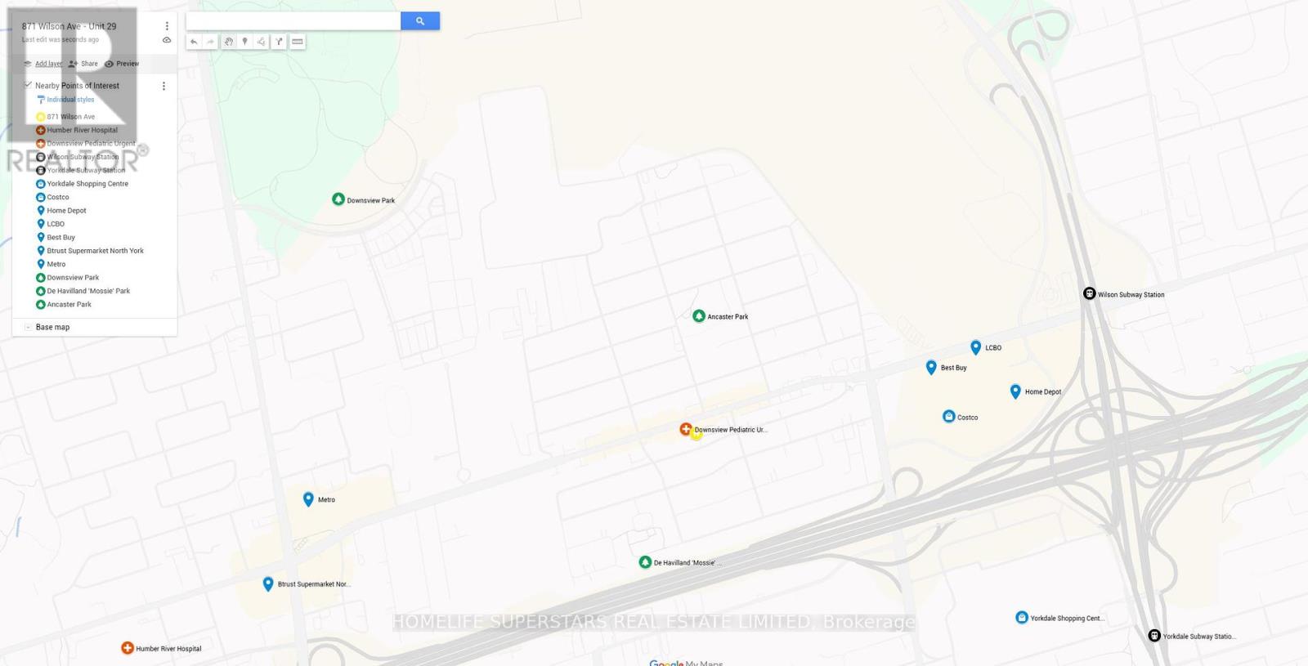
Task: Toggle the Nearby Points of Interest layer checkbox
Action: point(28,85)
